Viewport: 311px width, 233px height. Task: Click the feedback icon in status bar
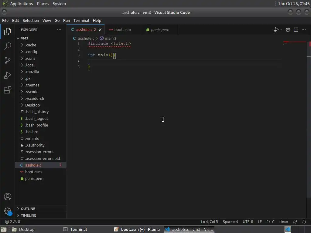(x=295, y=222)
